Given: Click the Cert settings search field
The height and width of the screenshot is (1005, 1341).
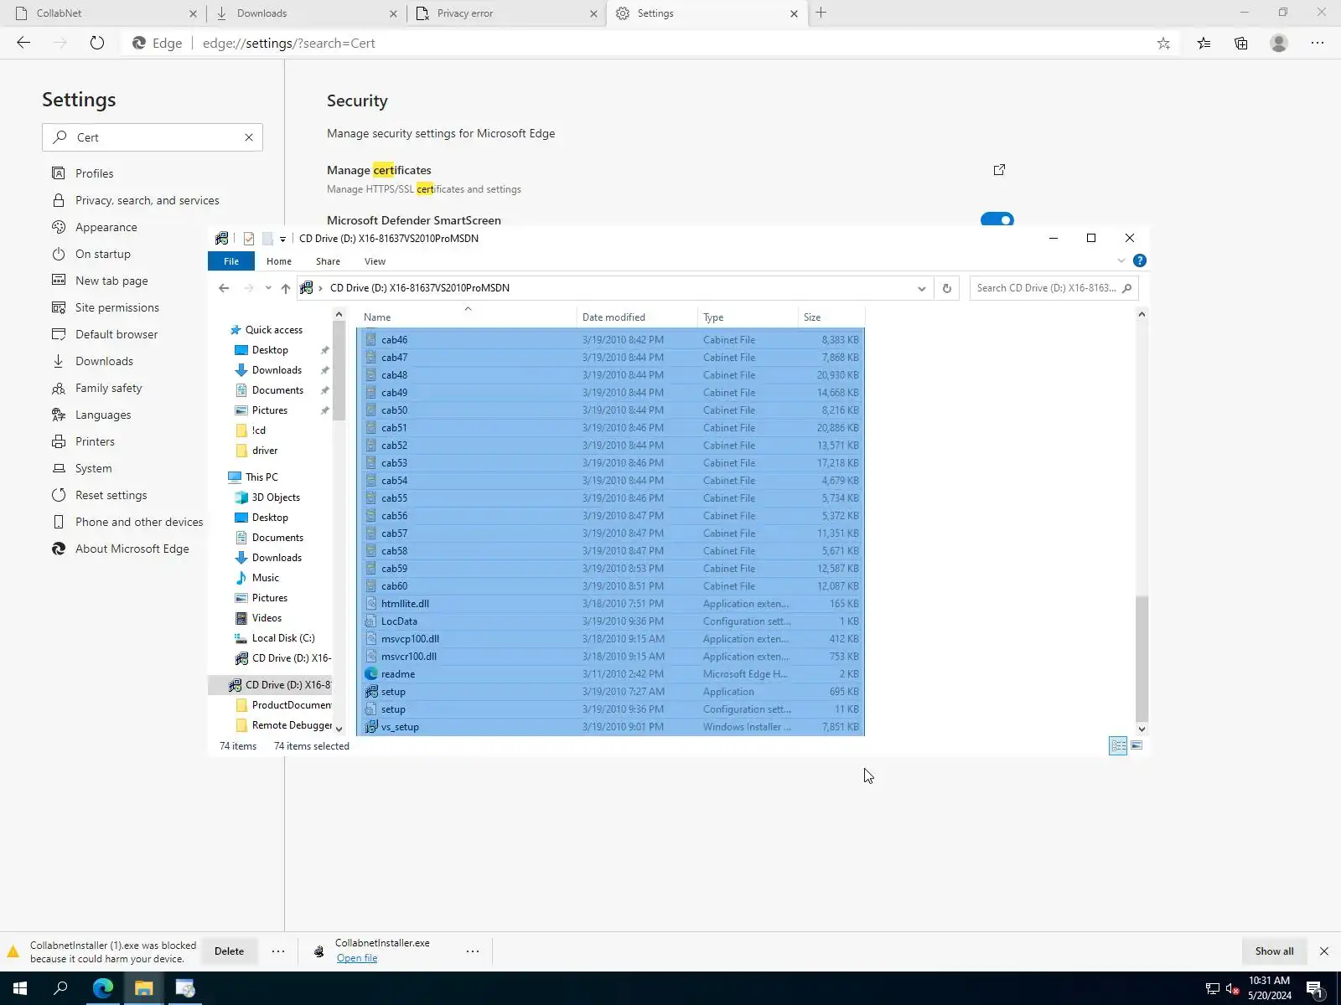Looking at the screenshot, I should (153, 137).
